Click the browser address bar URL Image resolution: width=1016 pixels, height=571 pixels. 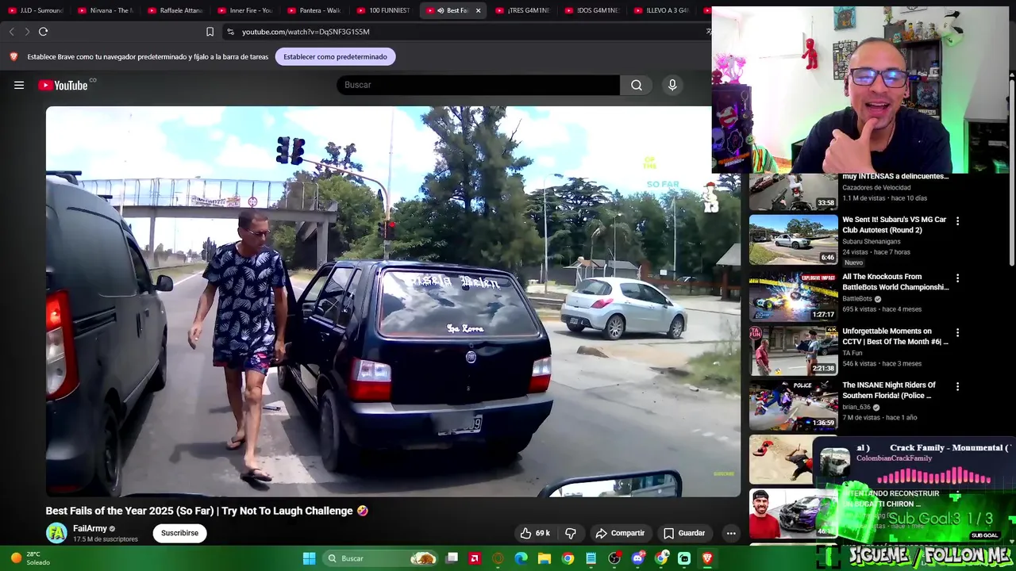pyautogui.click(x=306, y=32)
